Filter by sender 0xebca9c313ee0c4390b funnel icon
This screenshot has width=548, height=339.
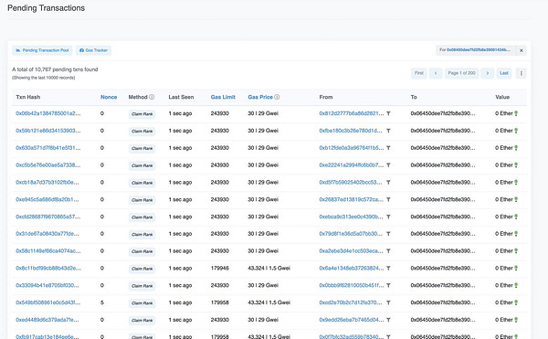[388, 217]
